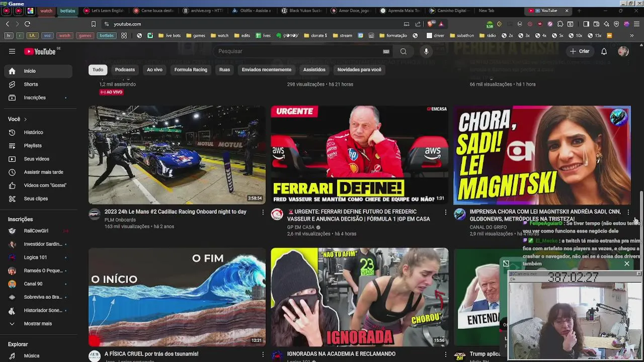Screen dimensions: 644x362
Task: Open the Chora Sadi Lei Magnitski thumbnail
Action: point(542,155)
